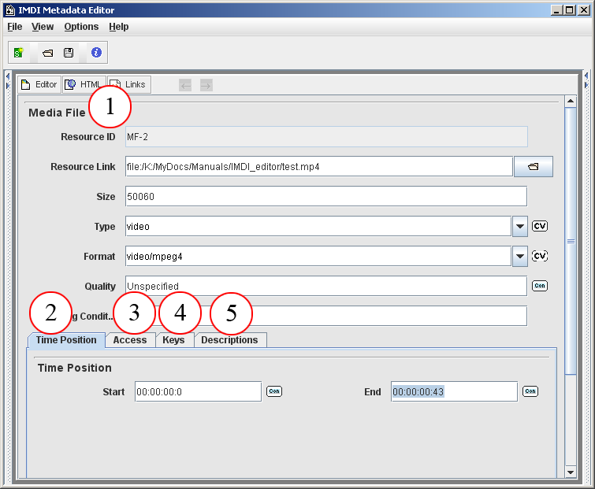Select the Time Position tab

66,340
